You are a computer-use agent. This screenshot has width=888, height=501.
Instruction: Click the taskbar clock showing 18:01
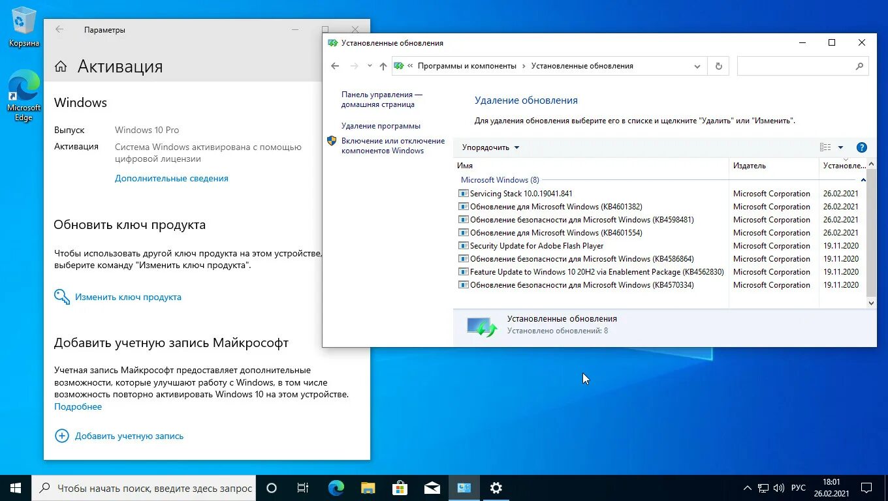tap(831, 488)
